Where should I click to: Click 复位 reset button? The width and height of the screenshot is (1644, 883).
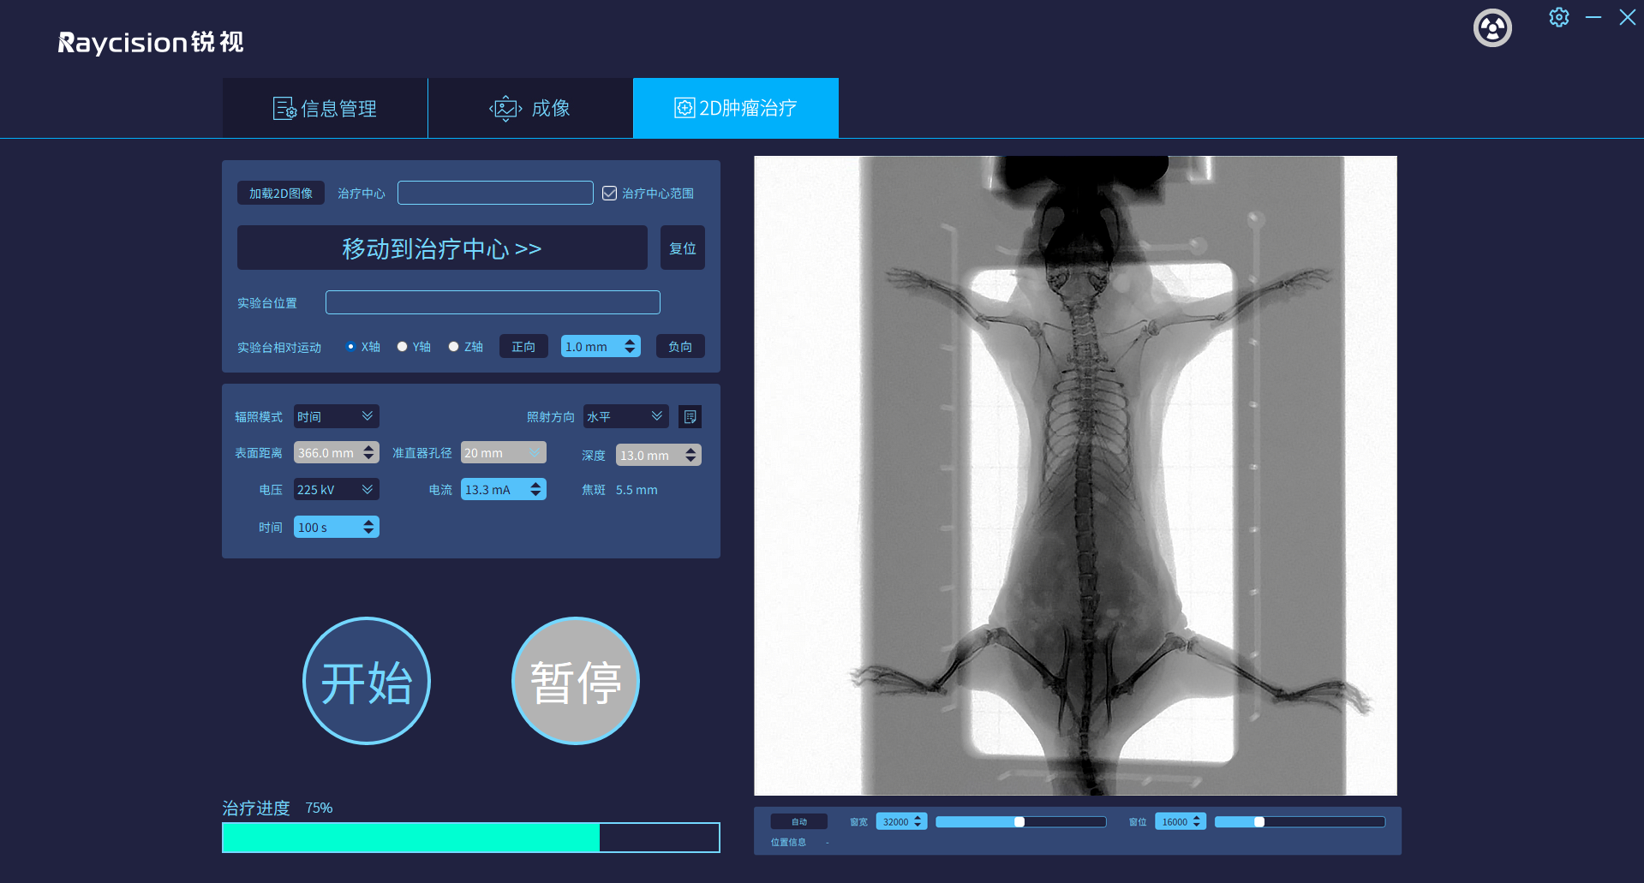683,248
